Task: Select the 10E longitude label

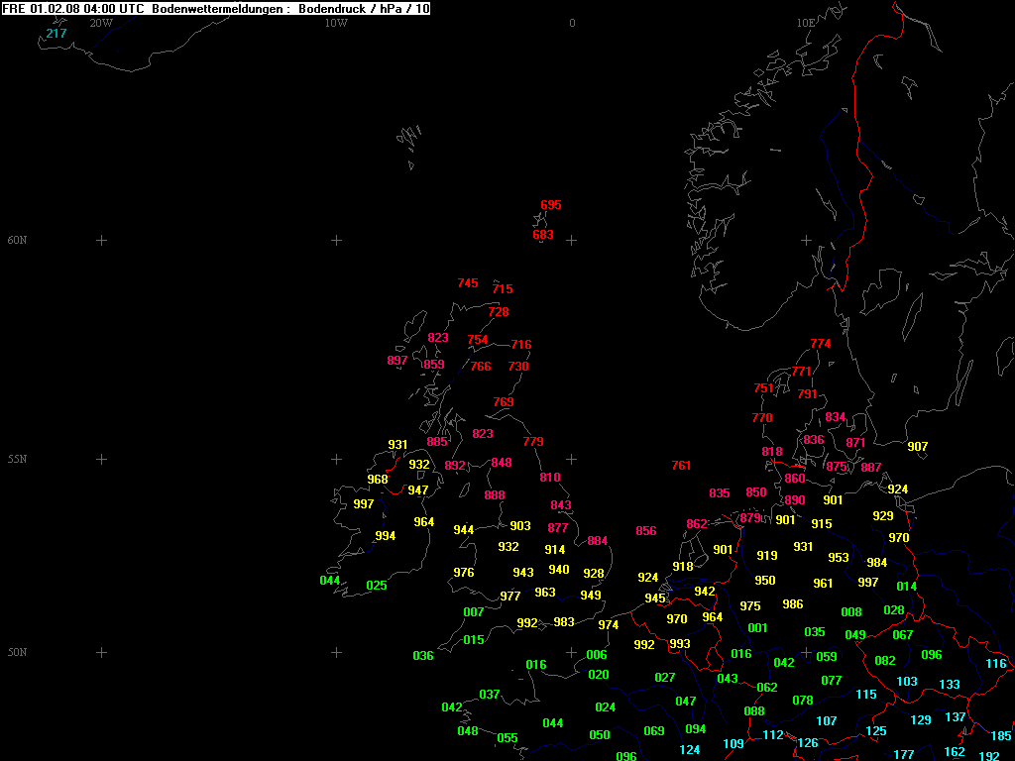Action: tap(805, 23)
